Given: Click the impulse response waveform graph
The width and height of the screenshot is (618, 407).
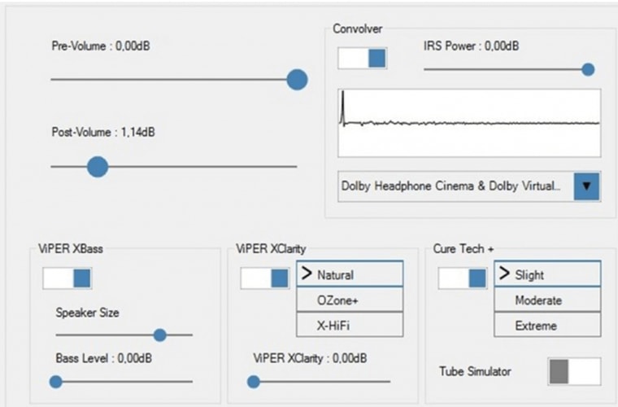Looking at the screenshot, I should (x=469, y=123).
